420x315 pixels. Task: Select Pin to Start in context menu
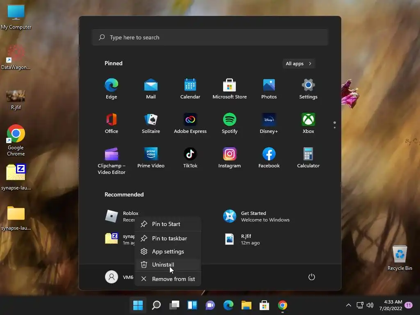[168, 224]
